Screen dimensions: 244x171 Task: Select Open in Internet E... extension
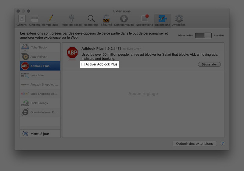tap(40, 112)
